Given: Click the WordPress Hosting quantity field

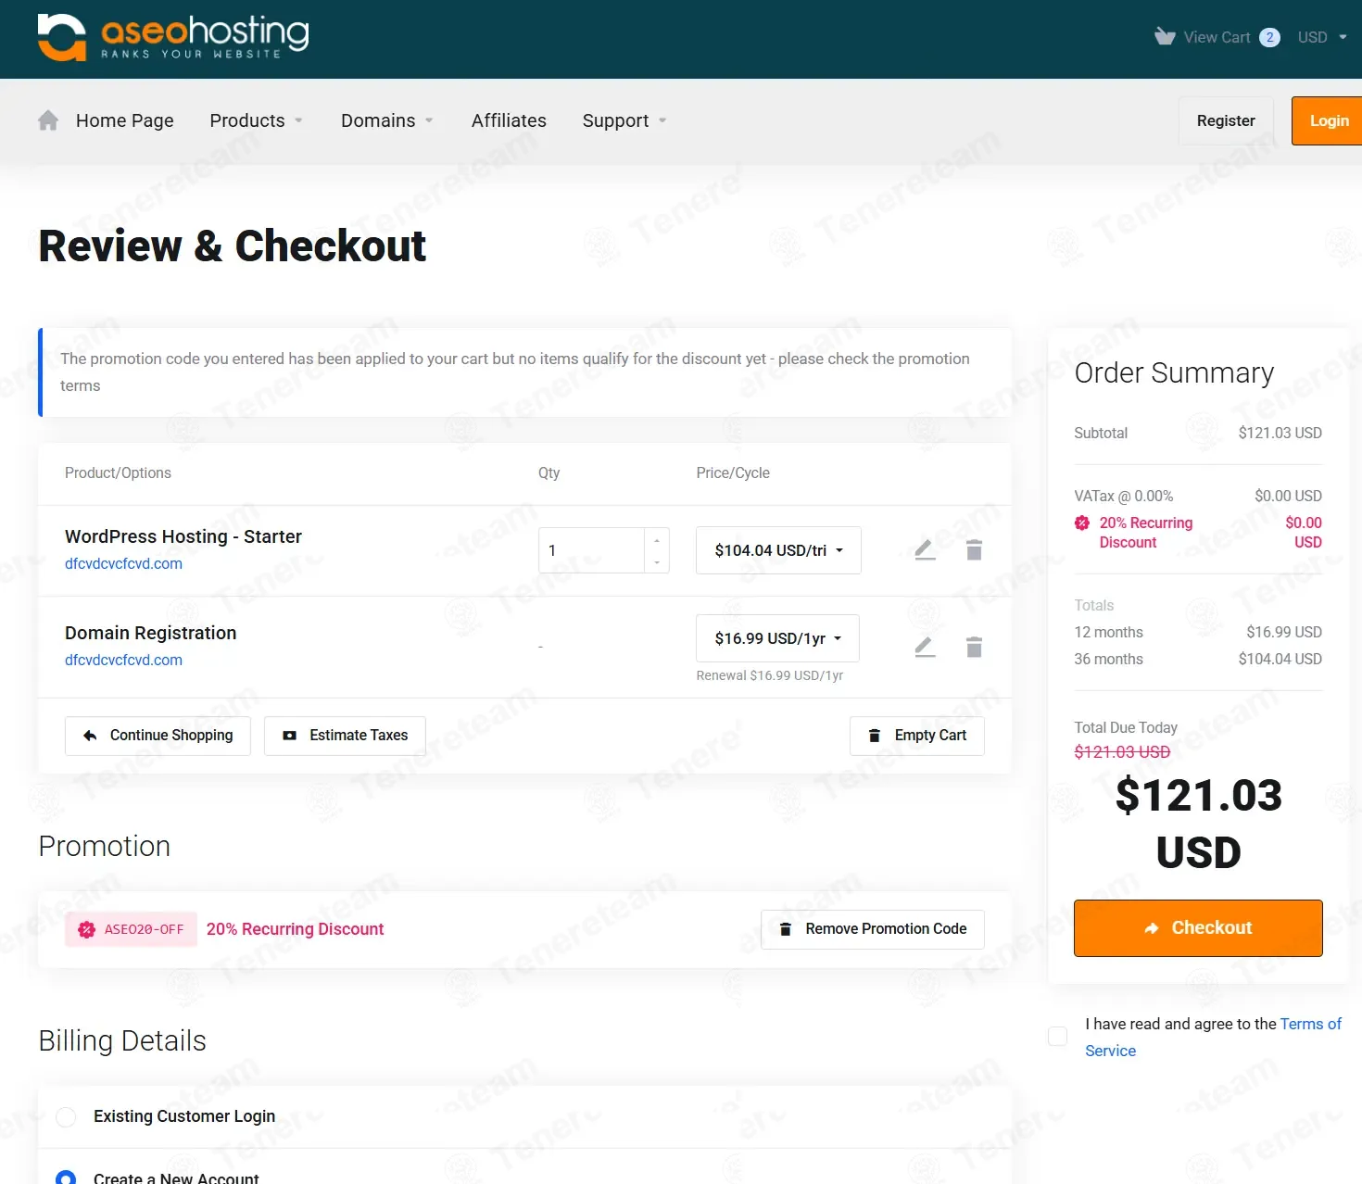Looking at the screenshot, I should [591, 550].
